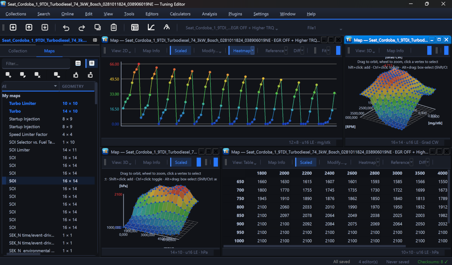Click the add map icon in Maps panel
The height and width of the screenshot is (265, 452).
click(x=8, y=75)
